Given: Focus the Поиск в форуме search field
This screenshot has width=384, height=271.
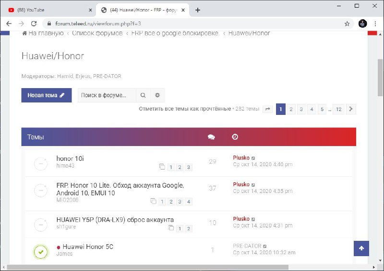Looking at the screenshot, I should (107, 95).
